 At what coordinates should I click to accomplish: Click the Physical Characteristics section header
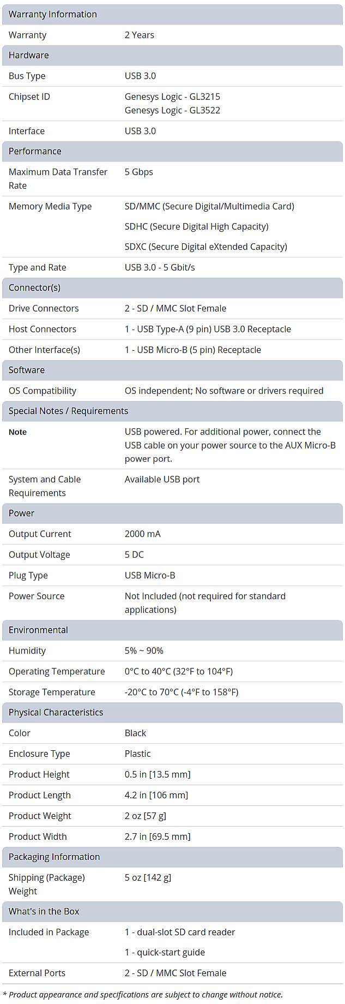point(56,712)
